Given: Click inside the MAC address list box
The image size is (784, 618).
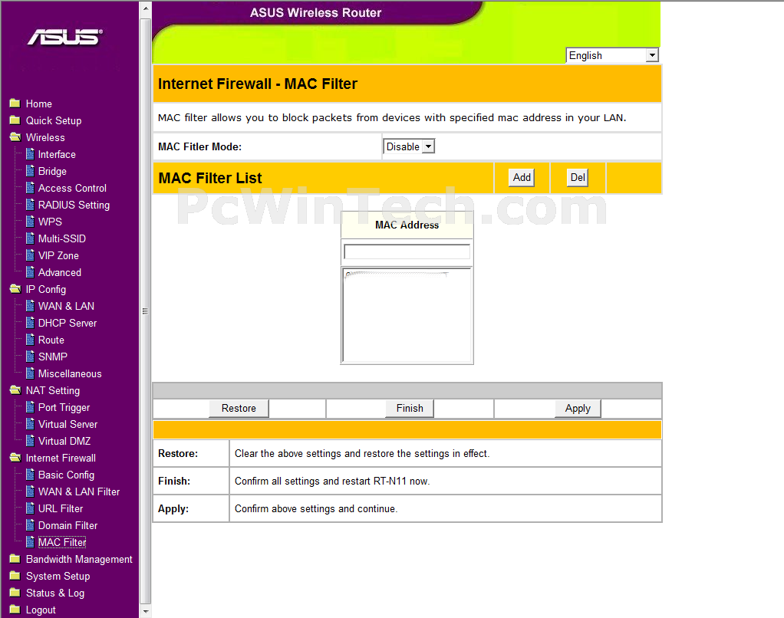Looking at the screenshot, I should (407, 315).
